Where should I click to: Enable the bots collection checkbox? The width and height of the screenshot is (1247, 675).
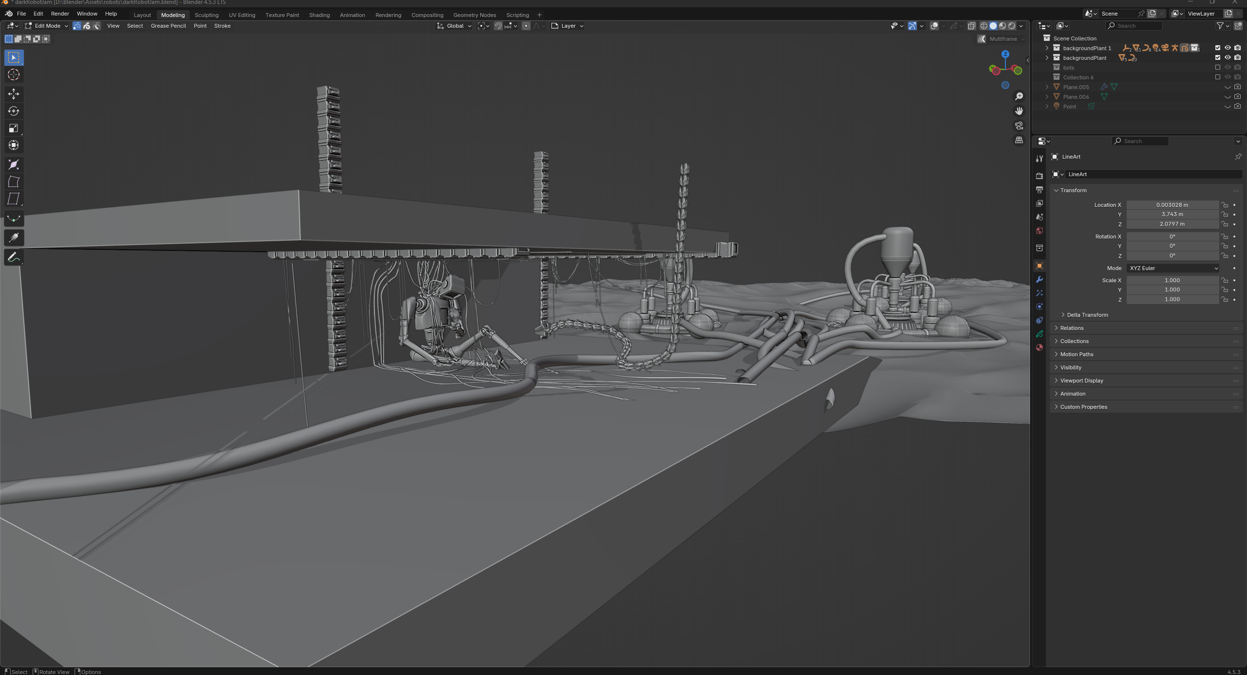(x=1217, y=67)
